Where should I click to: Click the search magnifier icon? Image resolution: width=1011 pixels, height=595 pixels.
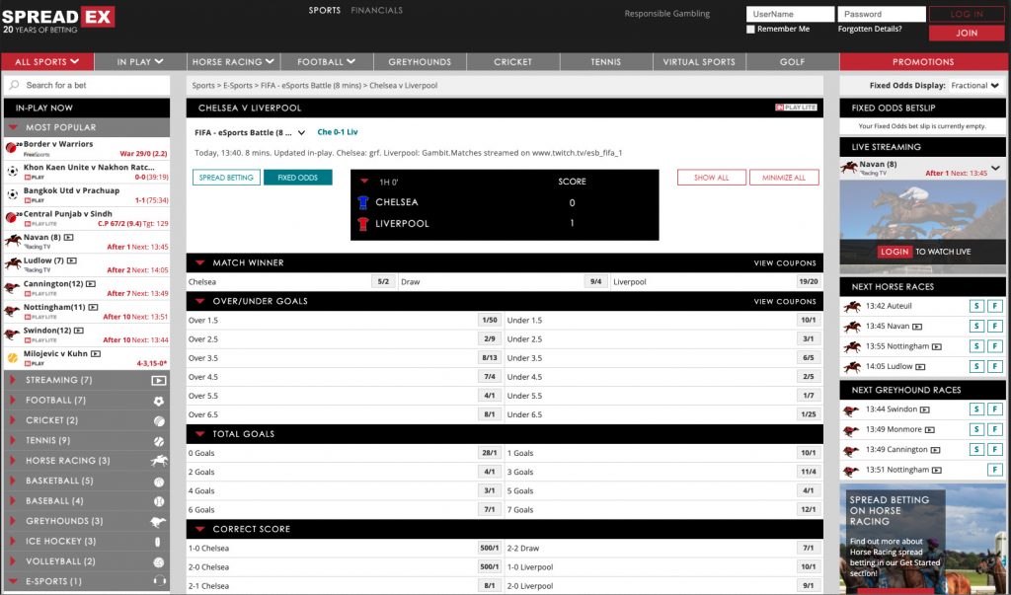coord(14,85)
